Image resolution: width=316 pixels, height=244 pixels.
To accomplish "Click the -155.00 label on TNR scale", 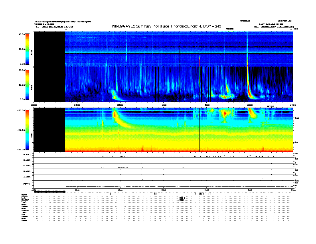I will coord(21,150).
